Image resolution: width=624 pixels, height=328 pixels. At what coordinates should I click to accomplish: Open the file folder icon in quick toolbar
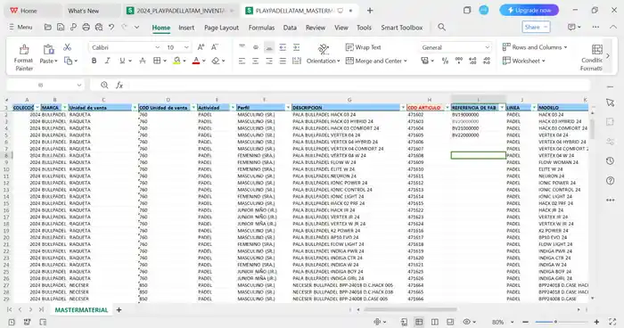[x=48, y=27]
